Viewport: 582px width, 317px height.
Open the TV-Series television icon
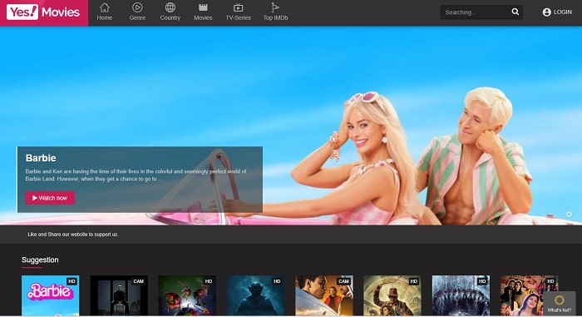point(239,7)
